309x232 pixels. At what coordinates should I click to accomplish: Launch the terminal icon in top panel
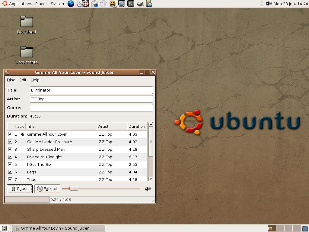pos(131,4)
